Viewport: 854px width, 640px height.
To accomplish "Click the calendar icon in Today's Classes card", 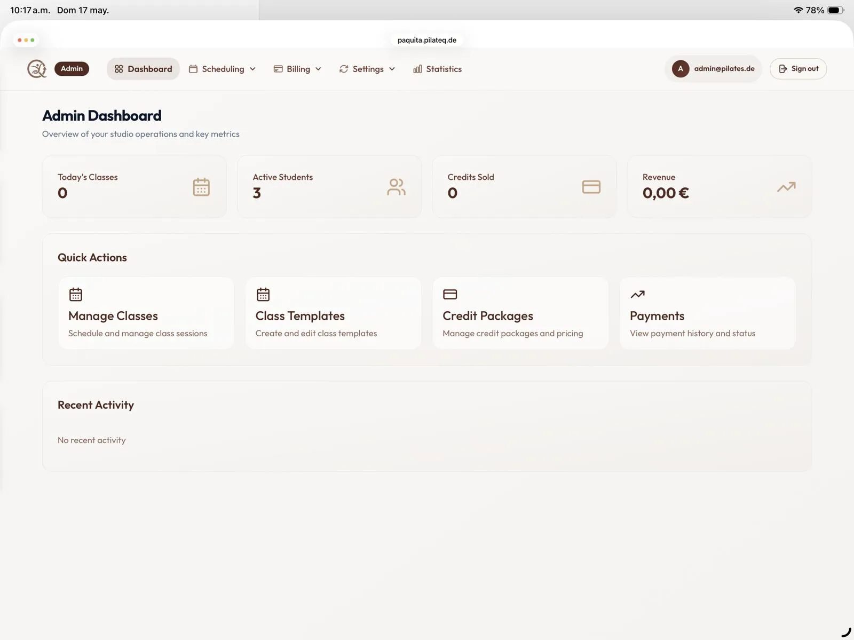I will 201,187.
